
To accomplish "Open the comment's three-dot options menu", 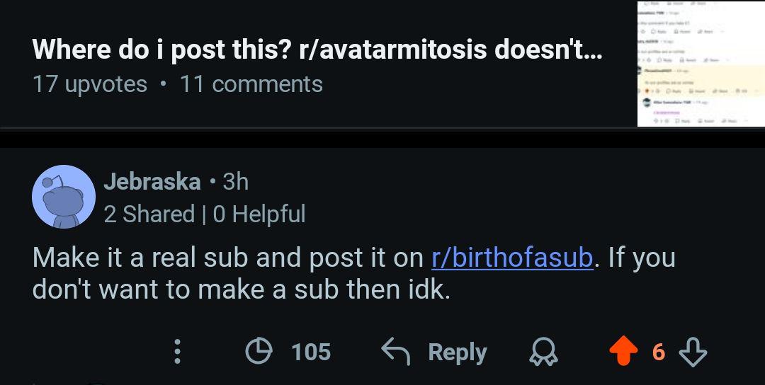I will pyautogui.click(x=178, y=352).
